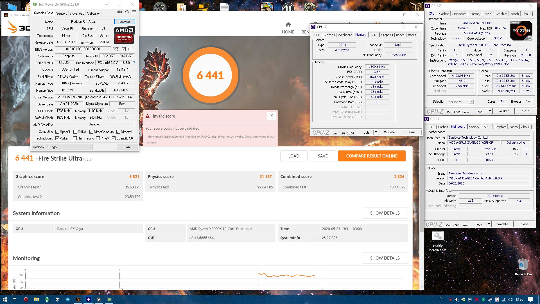This screenshot has width=540, height=304.
Task: Open the Socket #1 selection dropdown in CPU-Z
Action: click(461, 102)
